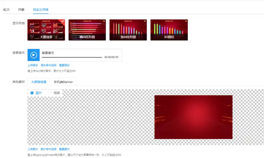Choose the 大图效果 display style thumbnail
Screen dimensions: 264x158
point(46,30)
